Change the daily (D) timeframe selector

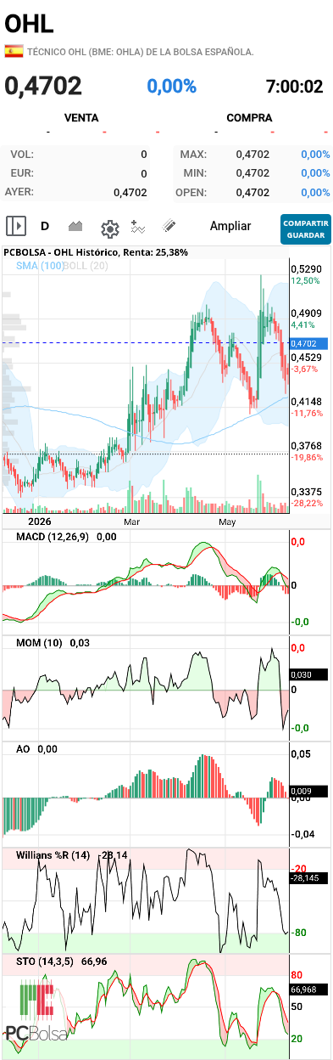click(45, 226)
